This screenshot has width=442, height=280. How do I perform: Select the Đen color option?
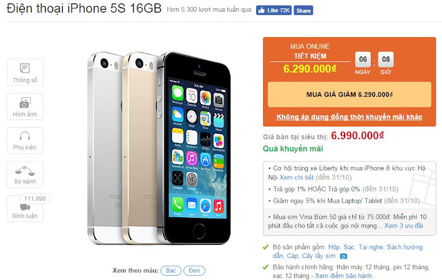click(194, 270)
